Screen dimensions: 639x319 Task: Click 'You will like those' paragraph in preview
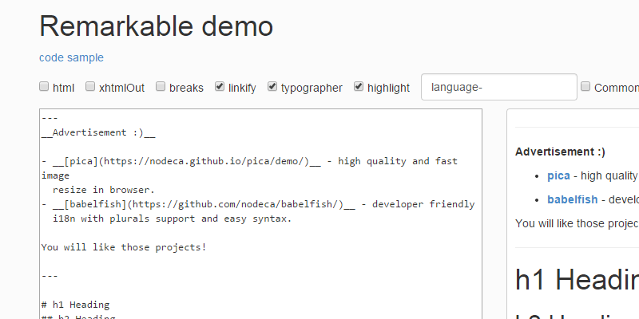577,223
